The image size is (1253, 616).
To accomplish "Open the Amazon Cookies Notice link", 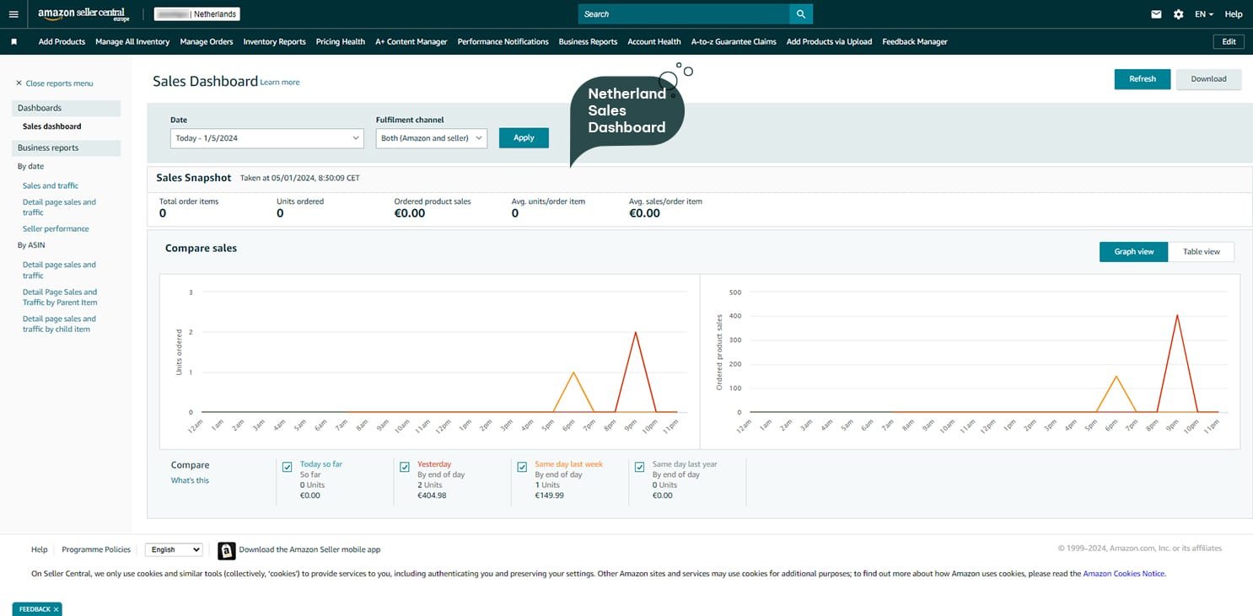I will pos(1123,574).
